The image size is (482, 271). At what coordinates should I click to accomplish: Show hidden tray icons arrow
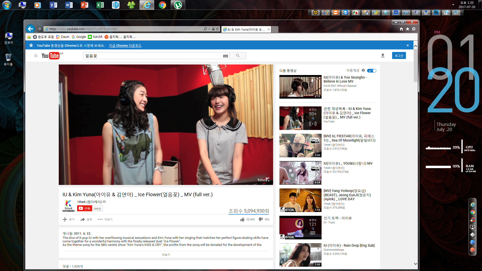pyautogui.click(x=453, y=5)
